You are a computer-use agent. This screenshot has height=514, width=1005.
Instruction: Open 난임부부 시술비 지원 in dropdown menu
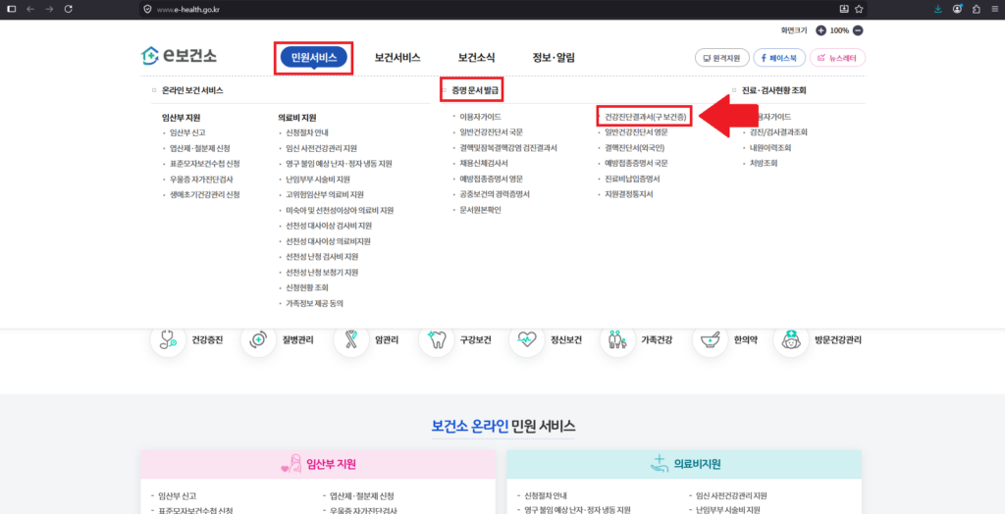[318, 179]
